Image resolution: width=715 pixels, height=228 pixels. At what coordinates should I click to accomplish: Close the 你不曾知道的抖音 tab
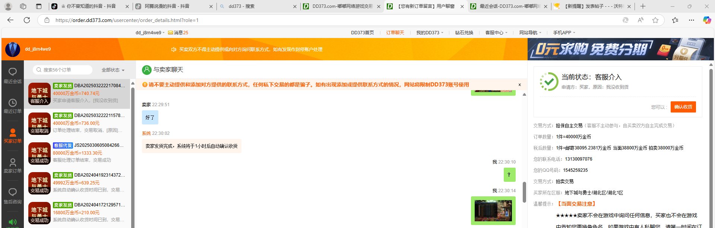click(127, 6)
